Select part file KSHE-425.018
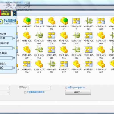This screenshot has height=114, width=114. 101,67
